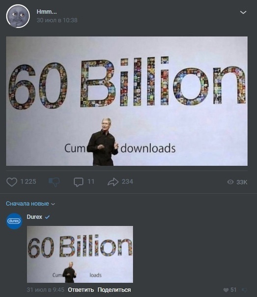Image resolution: width=257 pixels, height=297 pixels.
Task: Click Ответить under the Durex comment
Action: (81, 290)
